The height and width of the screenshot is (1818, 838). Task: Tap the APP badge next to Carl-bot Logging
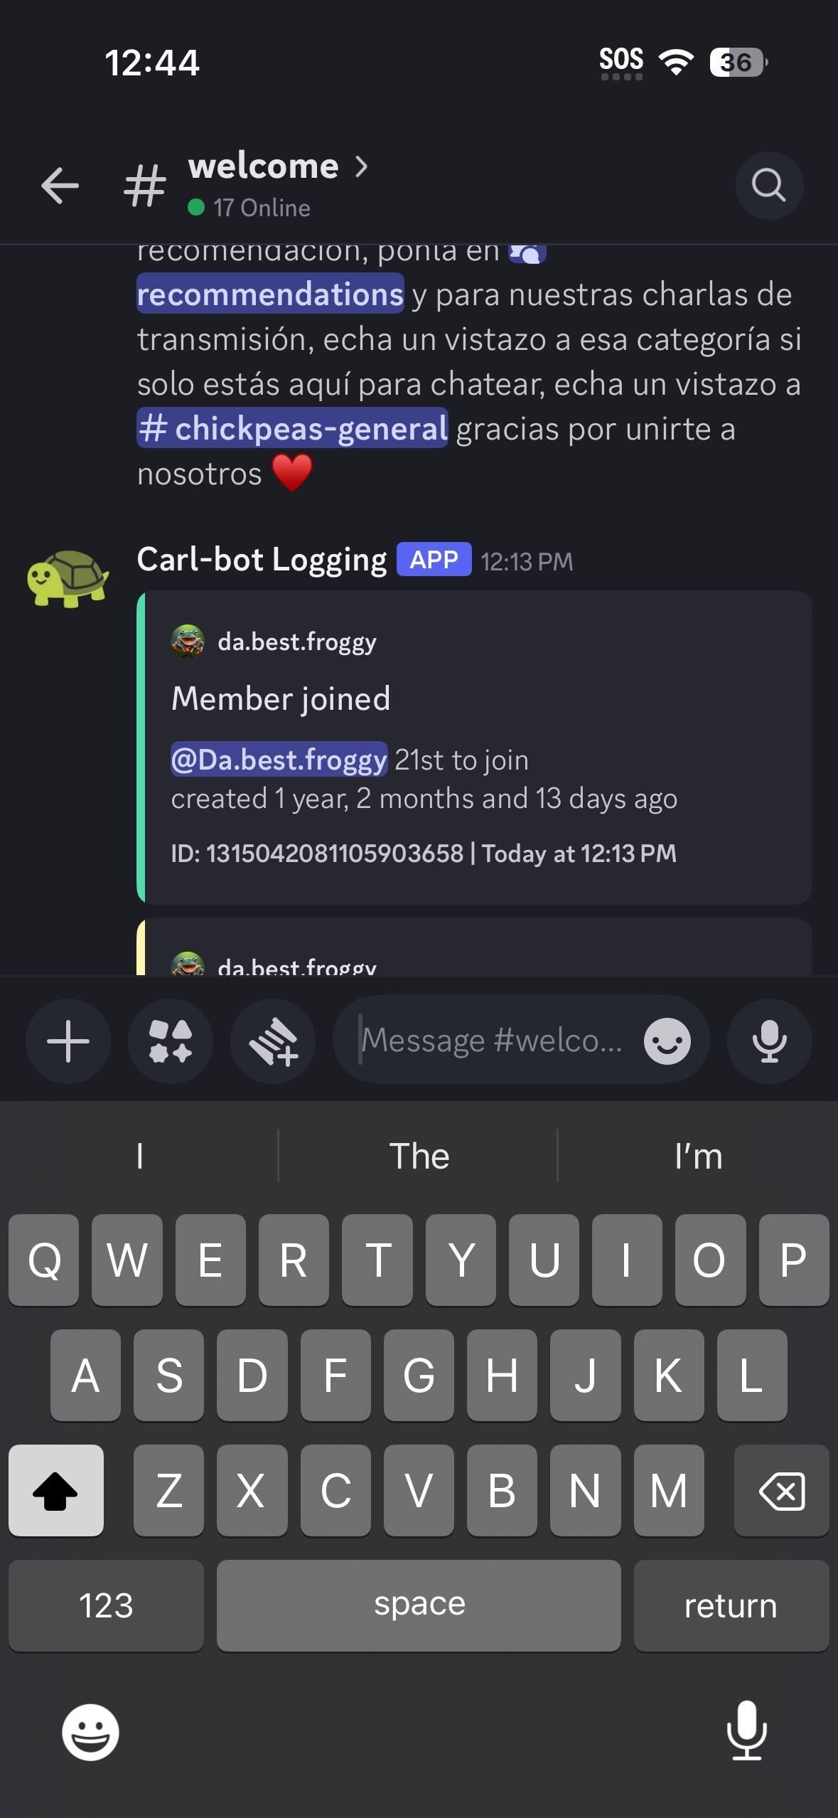434,560
